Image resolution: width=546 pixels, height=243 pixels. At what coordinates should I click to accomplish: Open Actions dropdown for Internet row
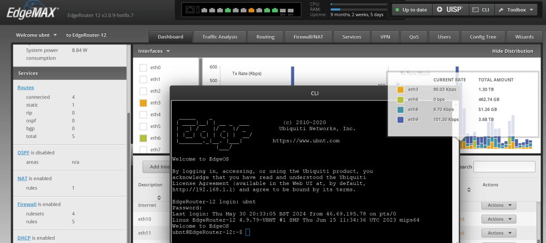click(498, 205)
